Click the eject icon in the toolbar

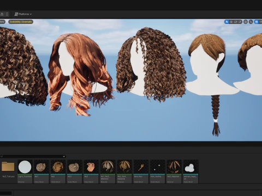(x=2, y=14)
